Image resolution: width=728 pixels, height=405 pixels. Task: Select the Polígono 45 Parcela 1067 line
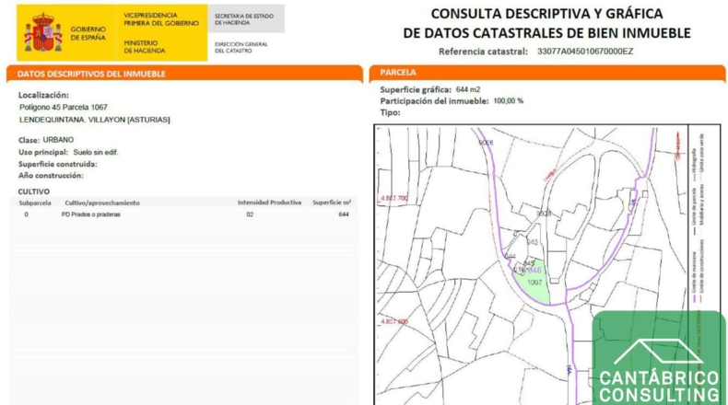point(64,107)
